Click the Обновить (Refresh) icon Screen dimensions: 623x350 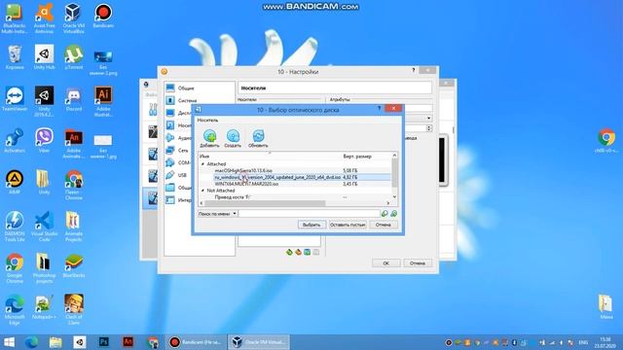tap(258, 138)
